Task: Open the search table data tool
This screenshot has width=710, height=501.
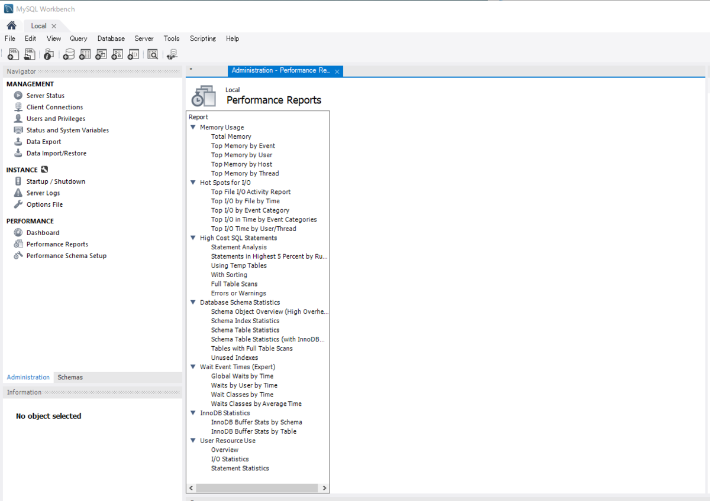Action: pyautogui.click(x=153, y=54)
